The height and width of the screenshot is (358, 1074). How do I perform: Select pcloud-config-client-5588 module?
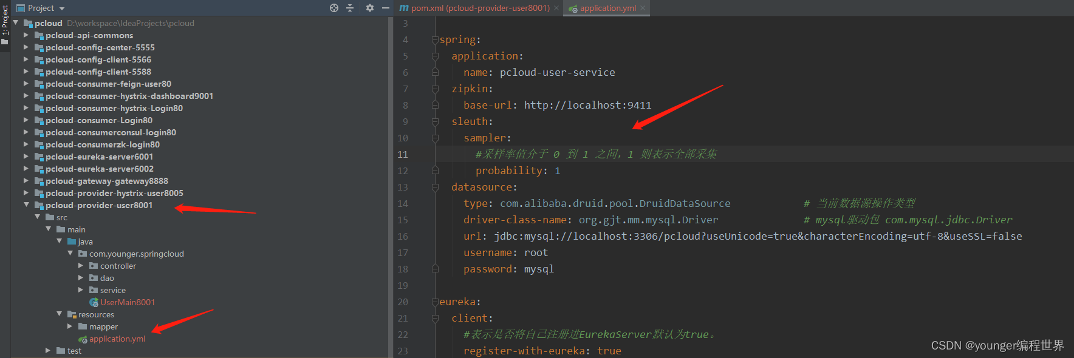click(98, 72)
